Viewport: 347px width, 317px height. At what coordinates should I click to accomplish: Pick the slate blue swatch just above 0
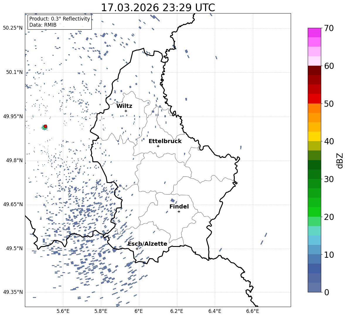314,287
